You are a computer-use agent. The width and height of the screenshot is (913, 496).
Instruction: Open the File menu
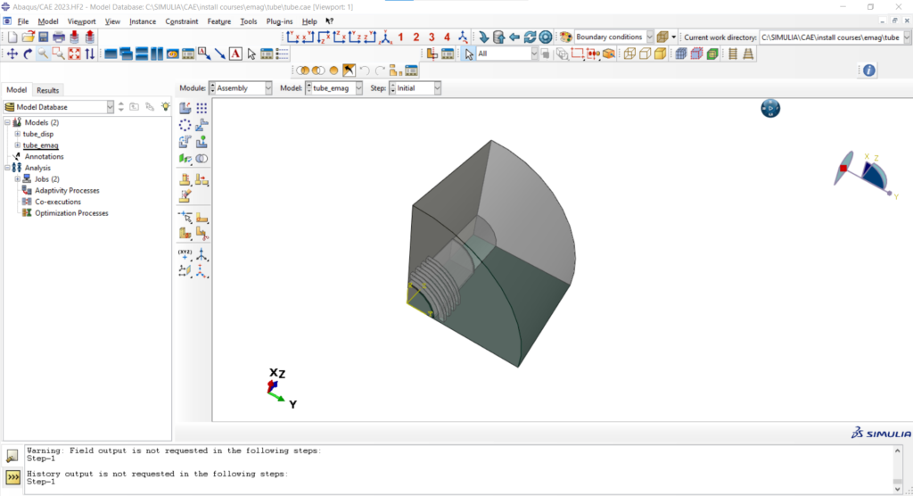[x=23, y=21]
